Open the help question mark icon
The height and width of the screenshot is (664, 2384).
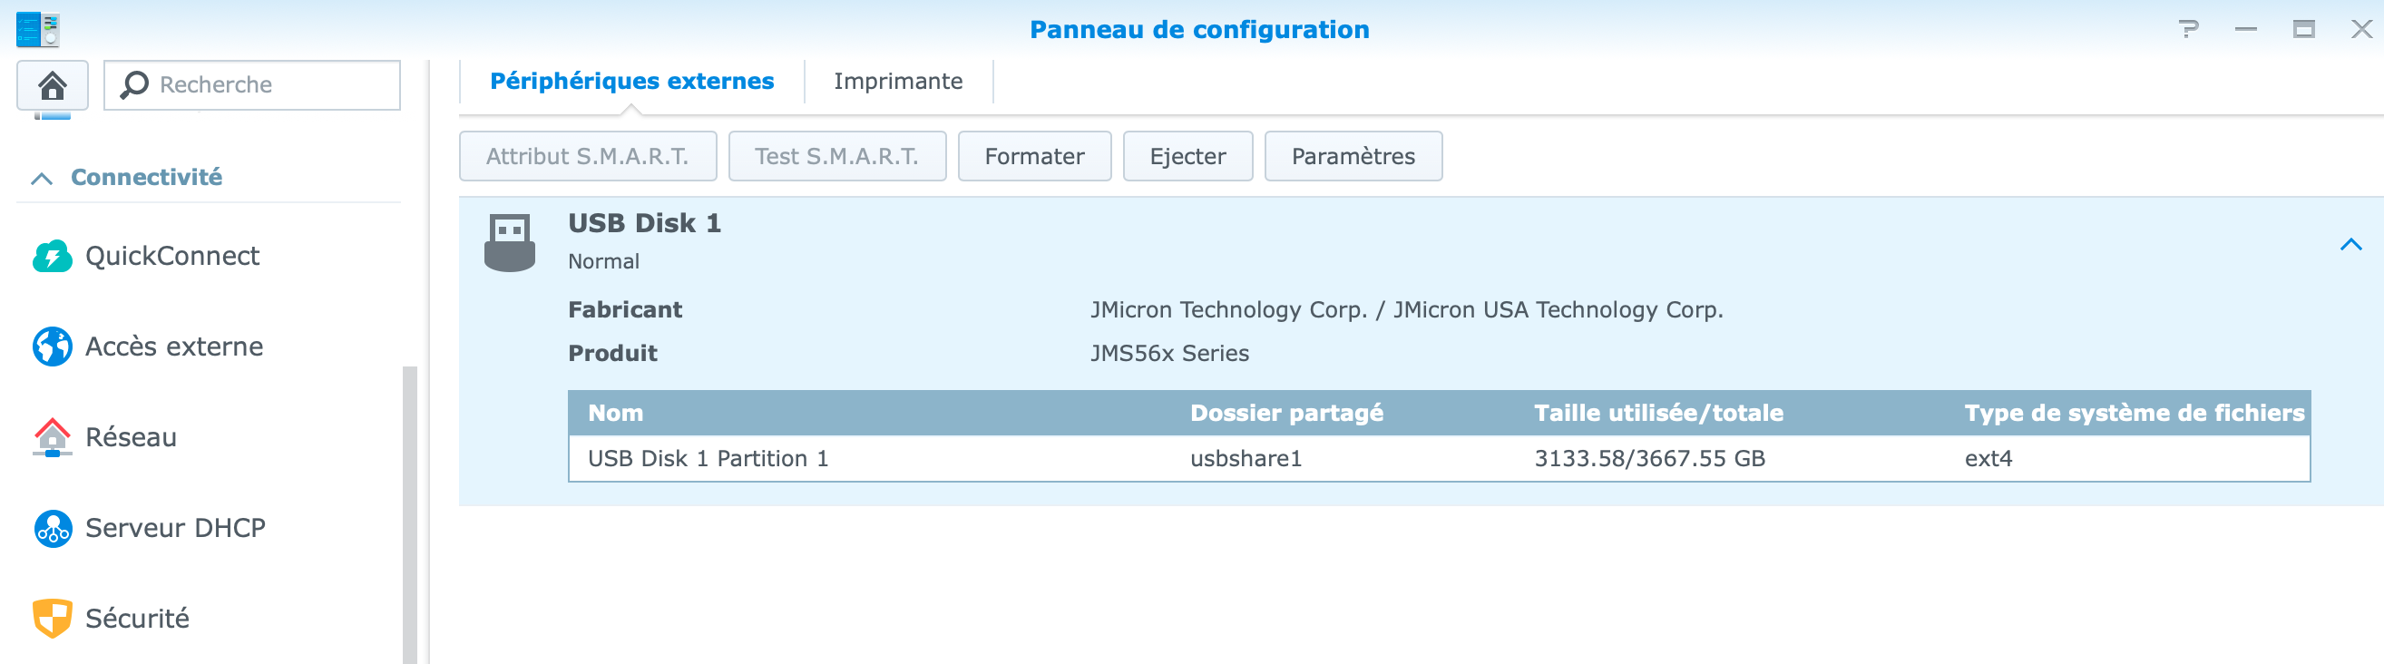pyautogui.click(x=2188, y=29)
